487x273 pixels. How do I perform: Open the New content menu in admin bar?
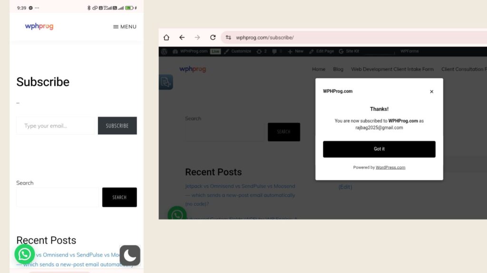[295, 51]
